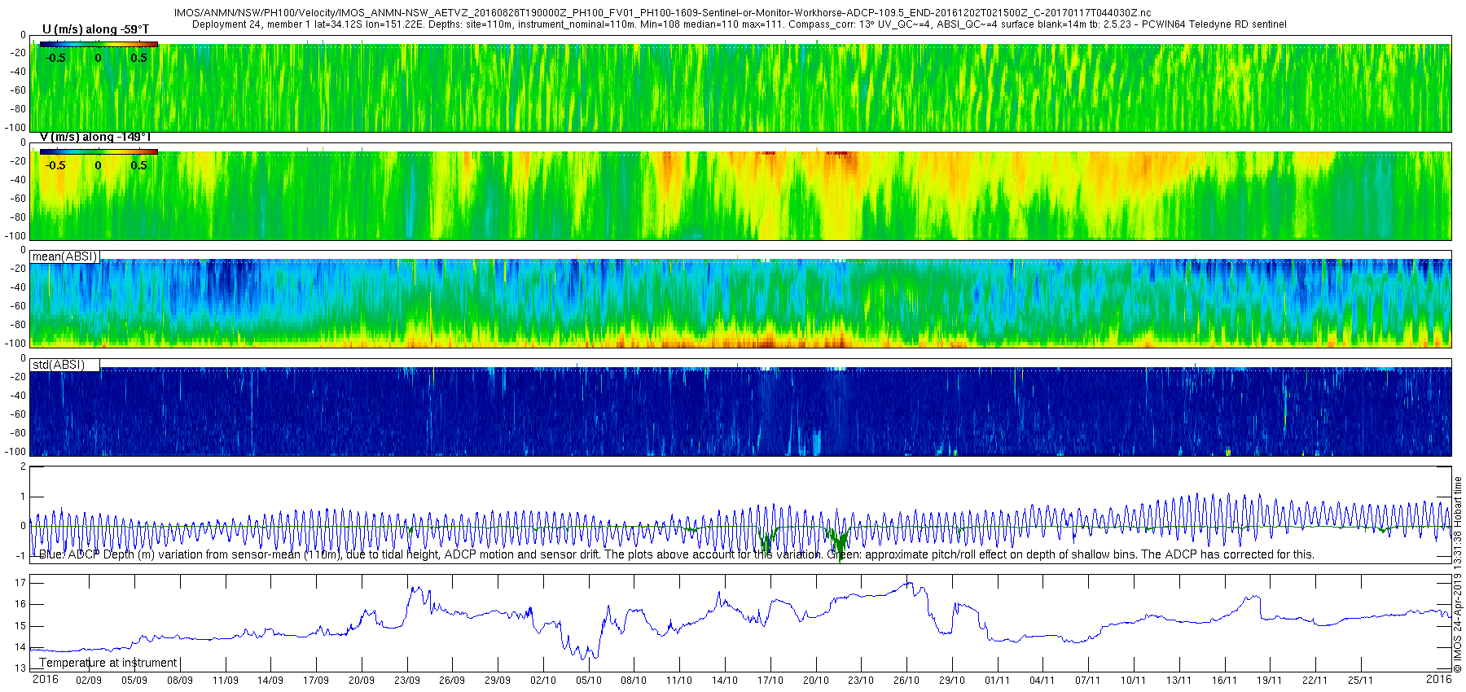
Task: Select the IMOS file path title line
Action: (x=663, y=13)
